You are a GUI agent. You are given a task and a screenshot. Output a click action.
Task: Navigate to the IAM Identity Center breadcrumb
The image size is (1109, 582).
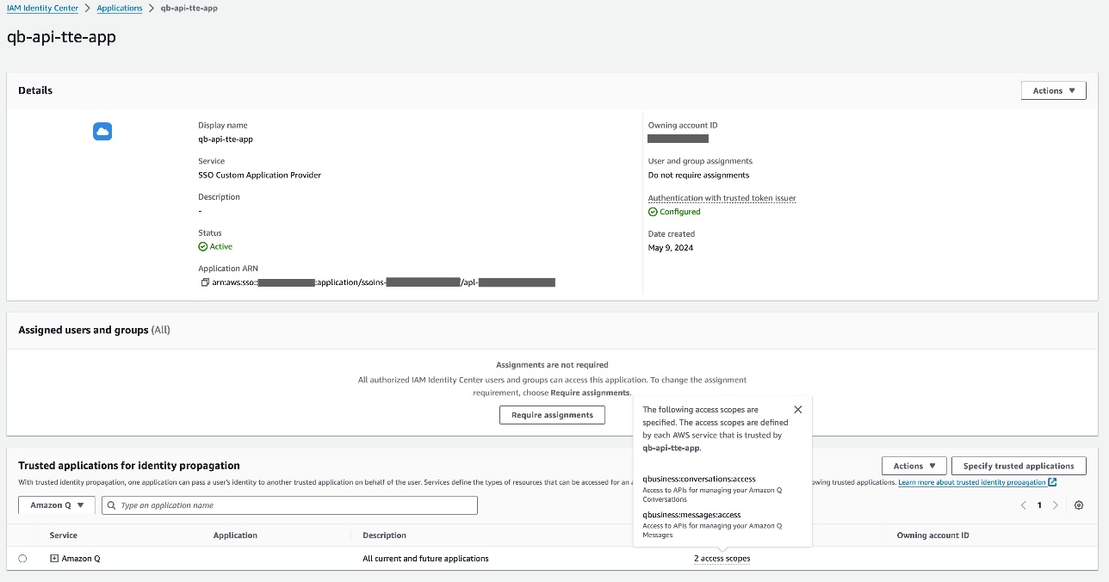(x=43, y=9)
